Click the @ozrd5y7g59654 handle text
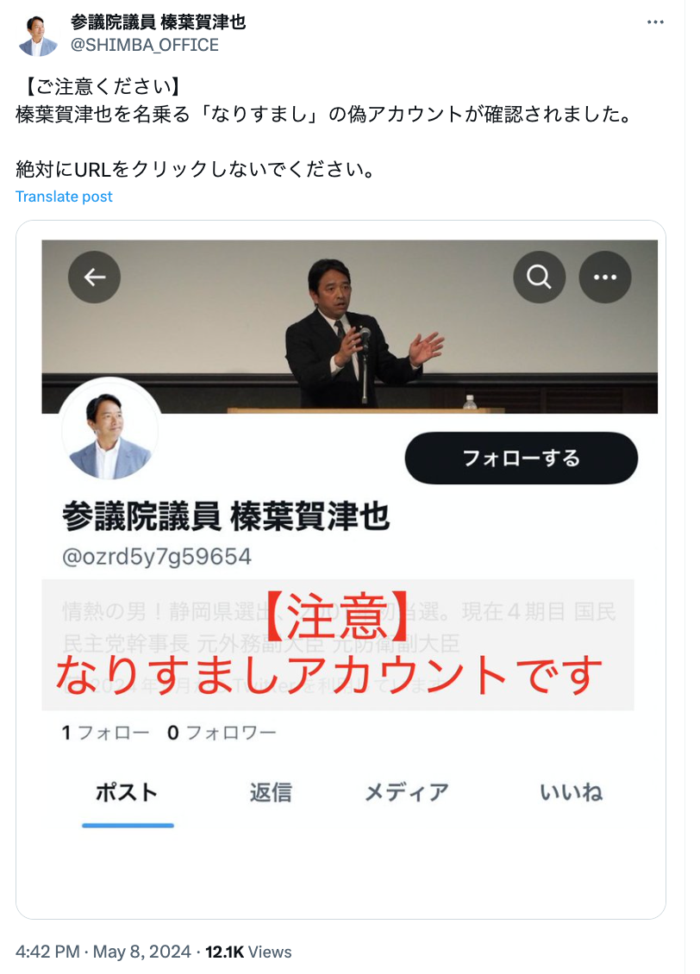This screenshot has width=700, height=974. (157, 557)
